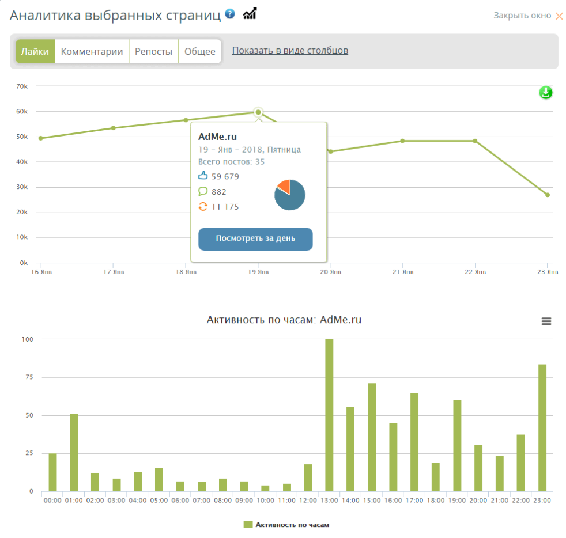Download chart via green arrow icon
The height and width of the screenshot is (538, 566).
pyautogui.click(x=545, y=92)
